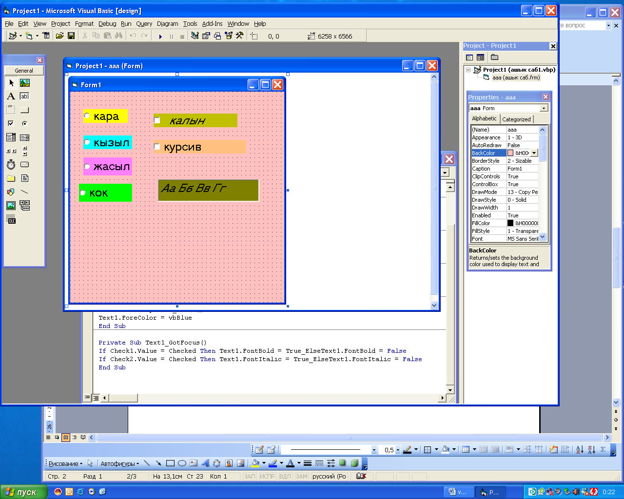Select the Pointer tool in toolbox
Screen dimensions: 624x499
(x=11, y=83)
